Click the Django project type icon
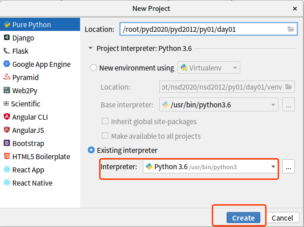Viewport: 304px width, 227px height. click(6, 38)
